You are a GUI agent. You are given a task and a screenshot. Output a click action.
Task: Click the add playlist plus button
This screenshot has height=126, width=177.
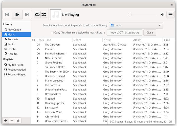(6, 121)
